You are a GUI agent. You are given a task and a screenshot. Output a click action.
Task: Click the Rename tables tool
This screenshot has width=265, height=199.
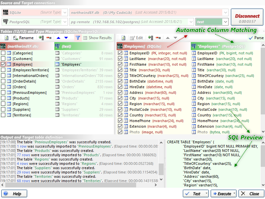click(23, 38)
